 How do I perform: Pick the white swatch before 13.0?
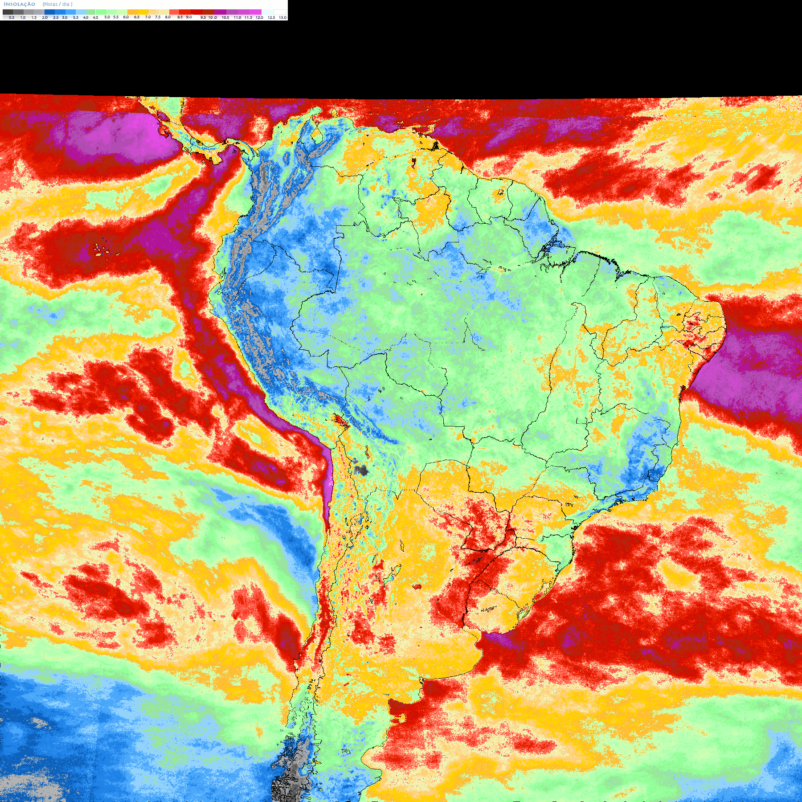(280, 12)
